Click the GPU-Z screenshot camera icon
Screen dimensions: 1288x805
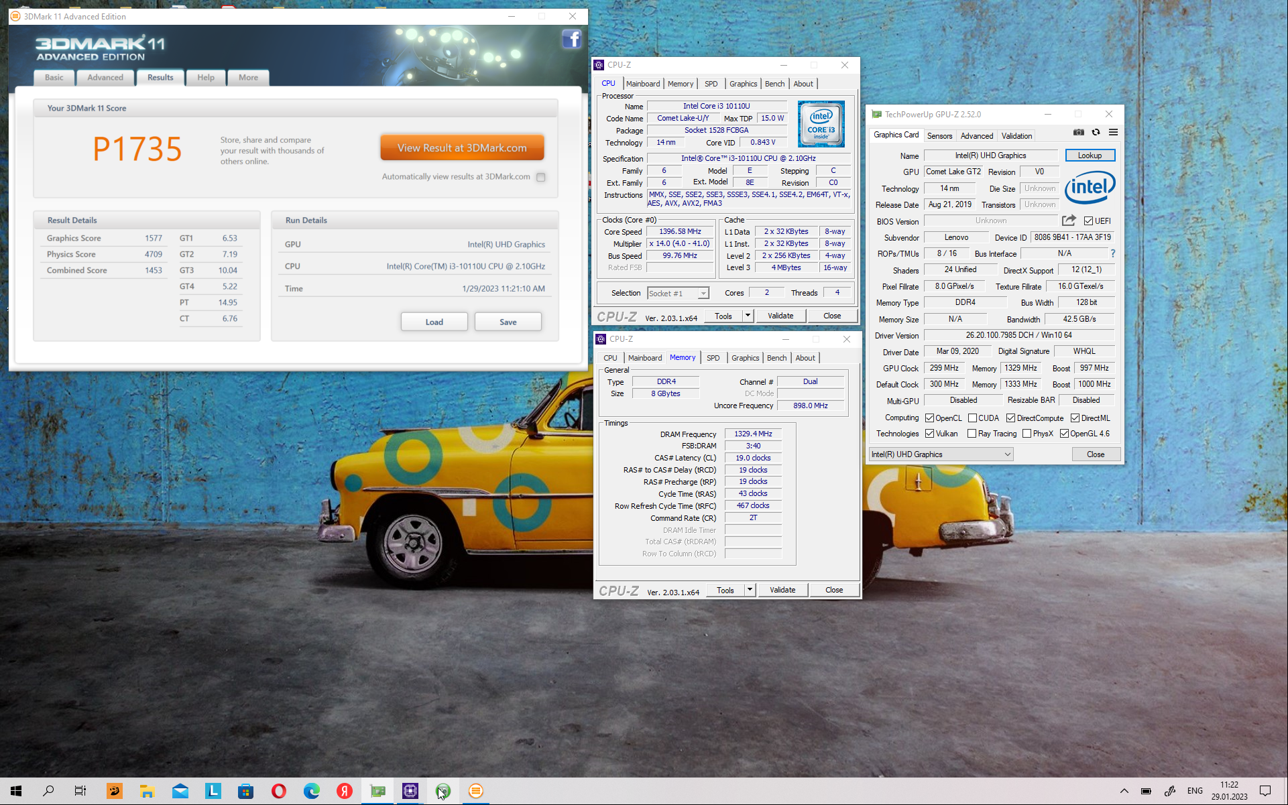click(x=1078, y=132)
